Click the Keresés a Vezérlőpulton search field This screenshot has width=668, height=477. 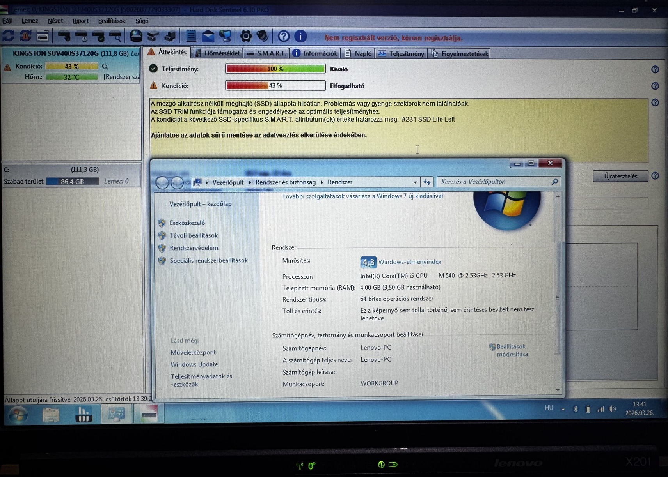494,182
